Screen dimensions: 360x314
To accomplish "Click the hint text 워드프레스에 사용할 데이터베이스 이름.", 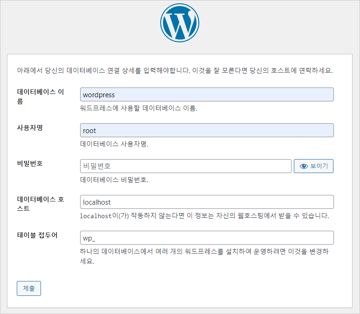I will (139, 108).
